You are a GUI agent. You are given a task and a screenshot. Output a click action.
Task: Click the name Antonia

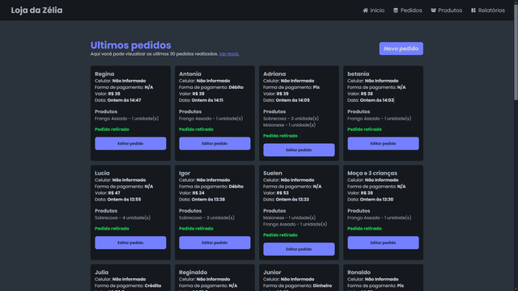pos(190,74)
